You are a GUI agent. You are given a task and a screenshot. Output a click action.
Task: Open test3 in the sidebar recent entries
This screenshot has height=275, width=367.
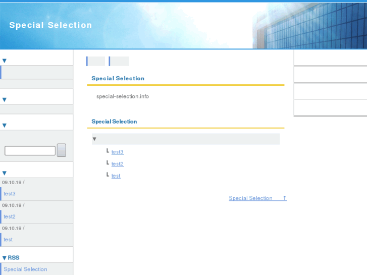[10, 194]
